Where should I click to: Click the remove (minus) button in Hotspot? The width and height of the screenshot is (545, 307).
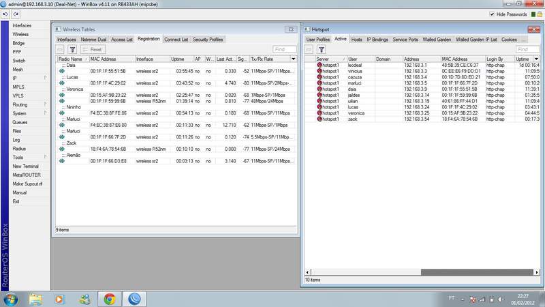pos(309,49)
